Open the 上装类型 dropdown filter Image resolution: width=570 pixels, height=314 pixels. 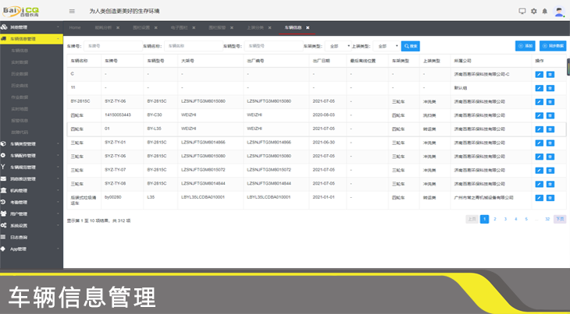386,46
